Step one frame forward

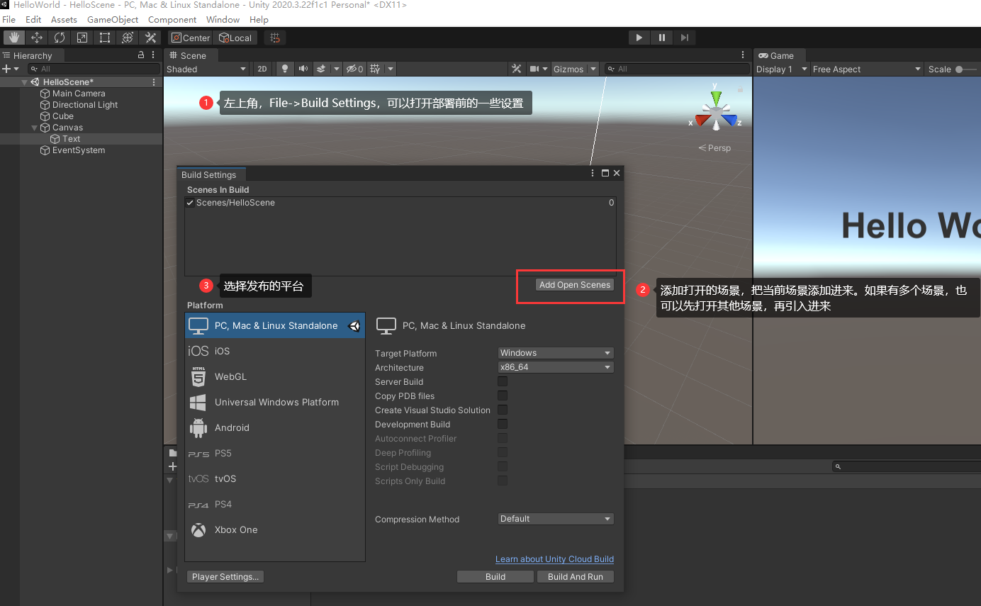684,38
